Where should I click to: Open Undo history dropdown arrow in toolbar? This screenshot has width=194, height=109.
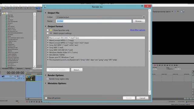click(x=28, y=8)
